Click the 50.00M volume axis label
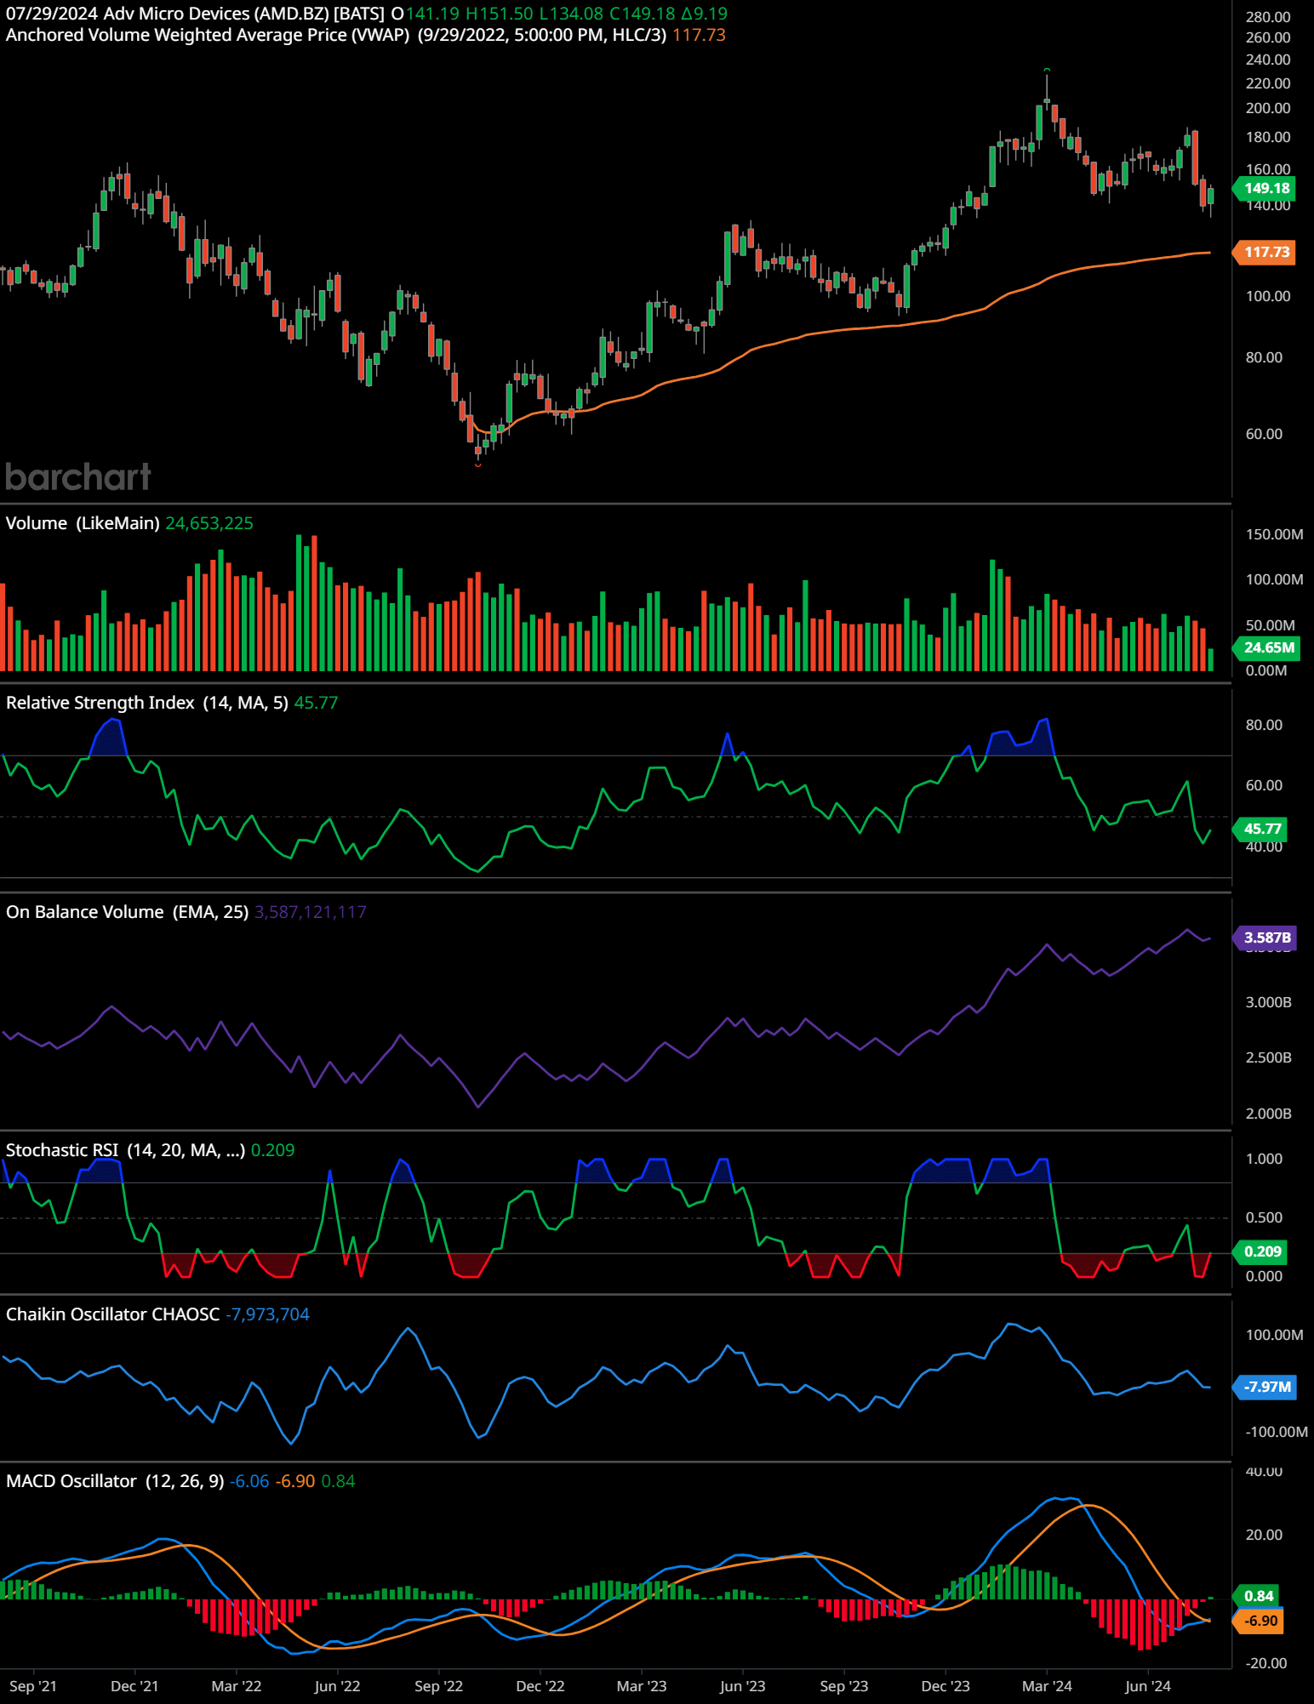This screenshot has width=1314, height=1704. pyautogui.click(x=1271, y=625)
